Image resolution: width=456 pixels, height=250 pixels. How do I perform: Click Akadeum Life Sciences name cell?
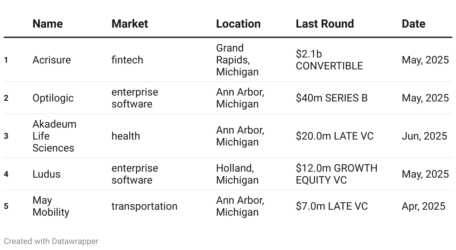pyautogui.click(x=54, y=136)
